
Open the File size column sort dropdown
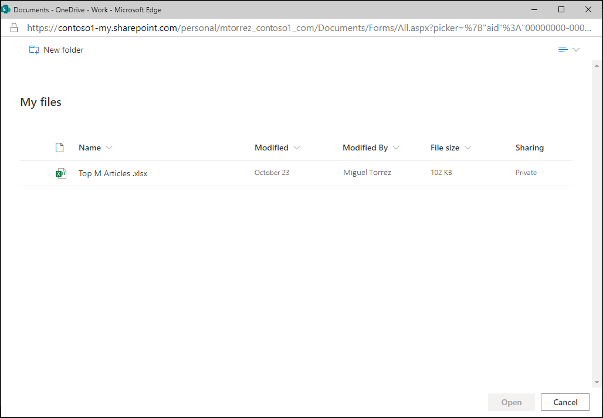468,147
